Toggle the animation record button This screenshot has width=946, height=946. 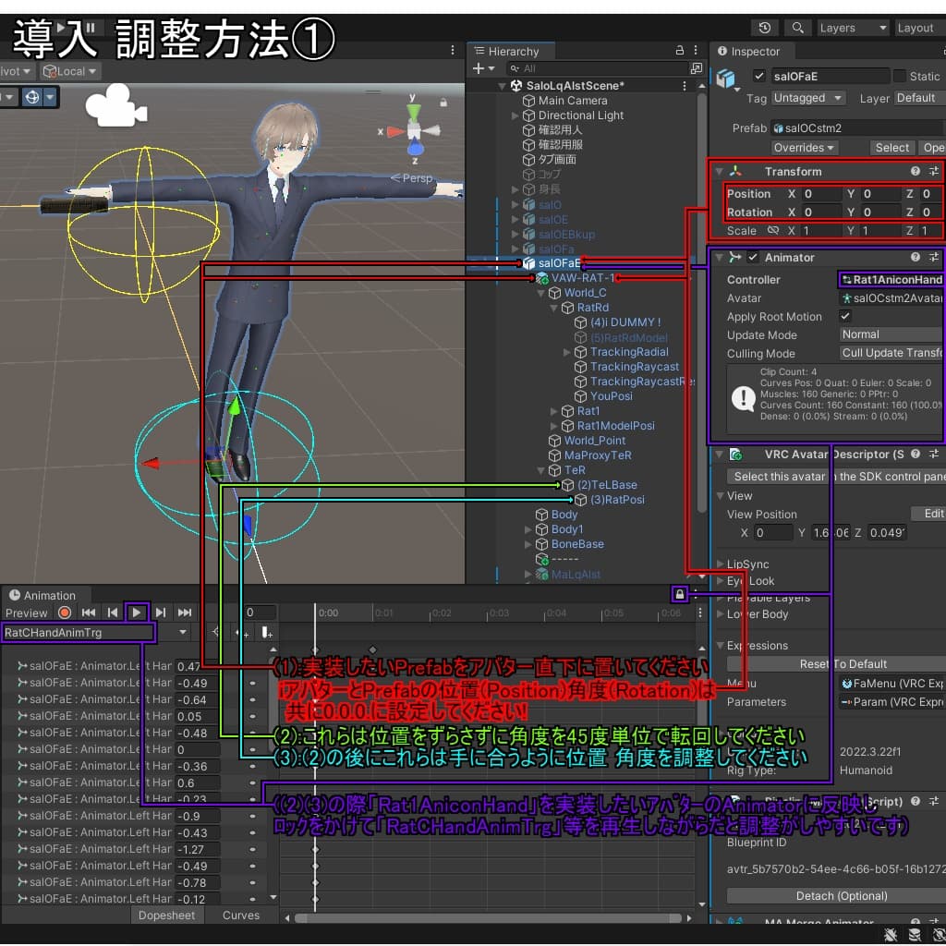[65, 612]
